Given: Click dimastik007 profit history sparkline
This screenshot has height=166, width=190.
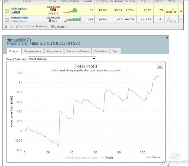Looking at the screenshot, I should (x=71, y=20).
